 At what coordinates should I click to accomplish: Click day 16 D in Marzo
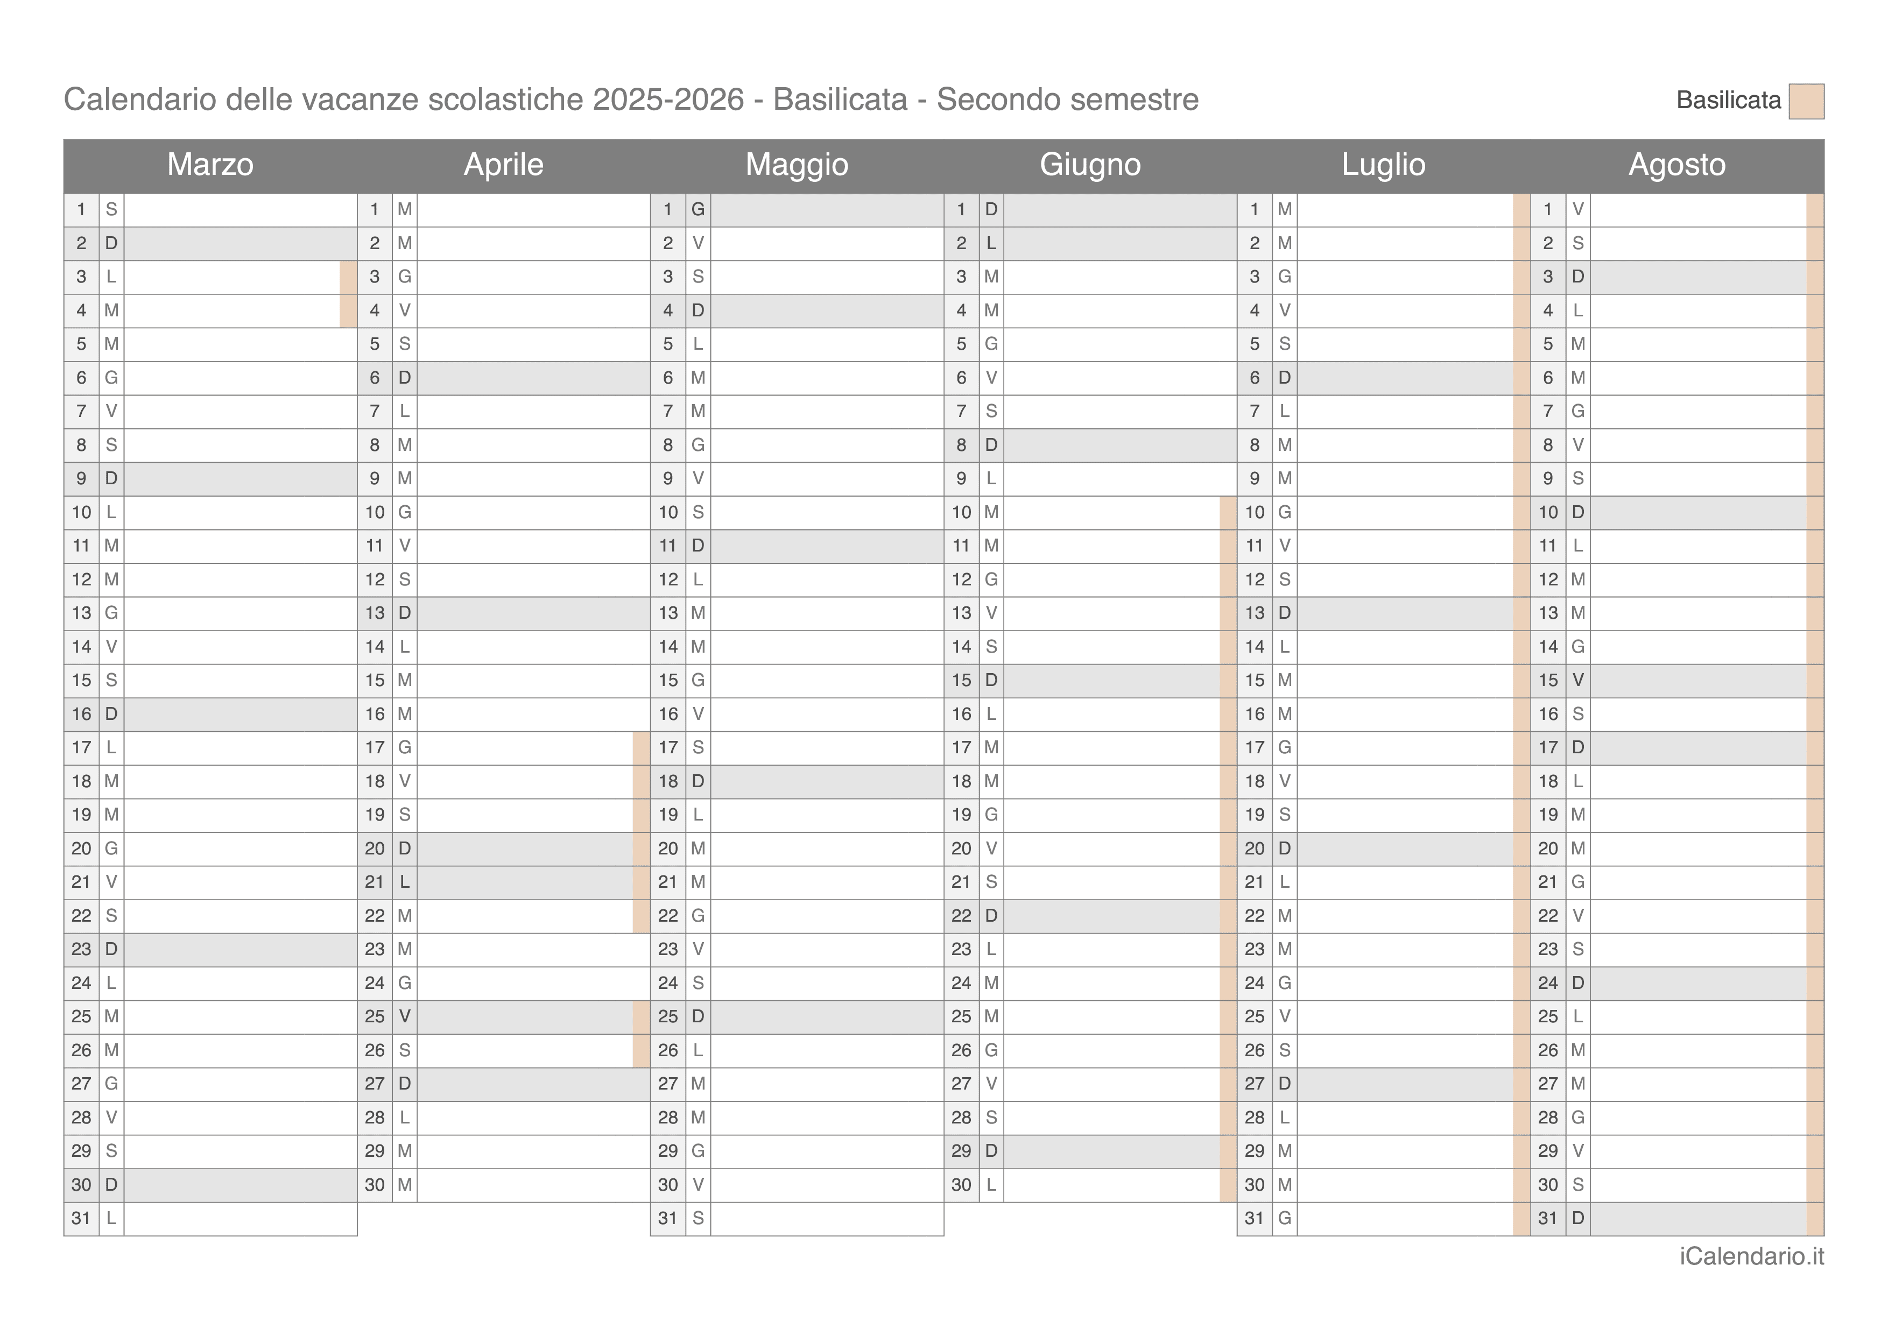point(210,714)
